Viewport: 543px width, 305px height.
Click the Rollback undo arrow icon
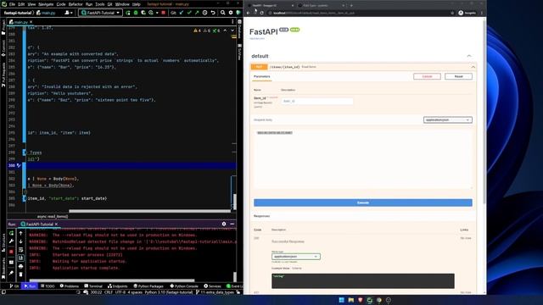click(213, 13)
